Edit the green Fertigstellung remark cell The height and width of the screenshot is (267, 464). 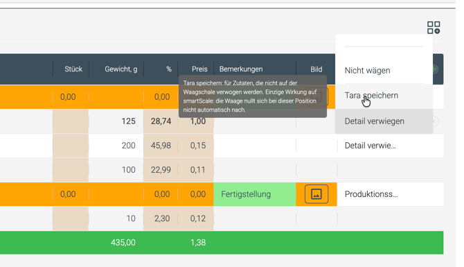coord(254,194)
